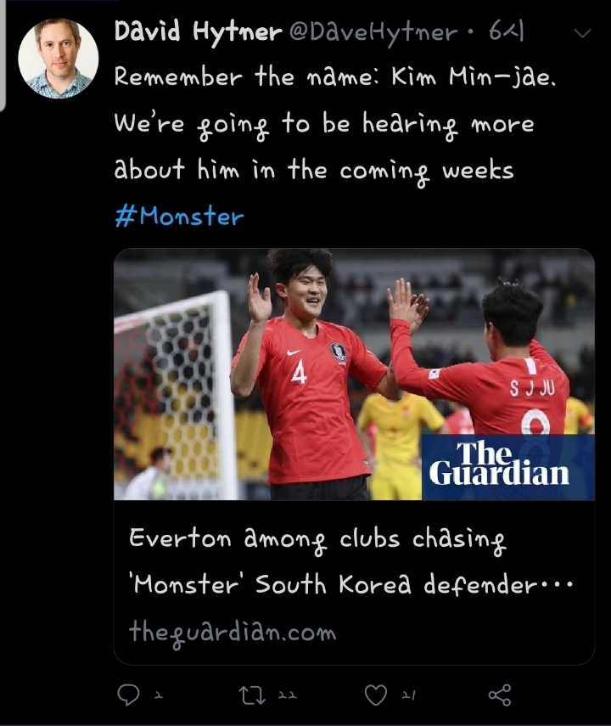
Task: Tap the like count number
Action: point(409,695)
